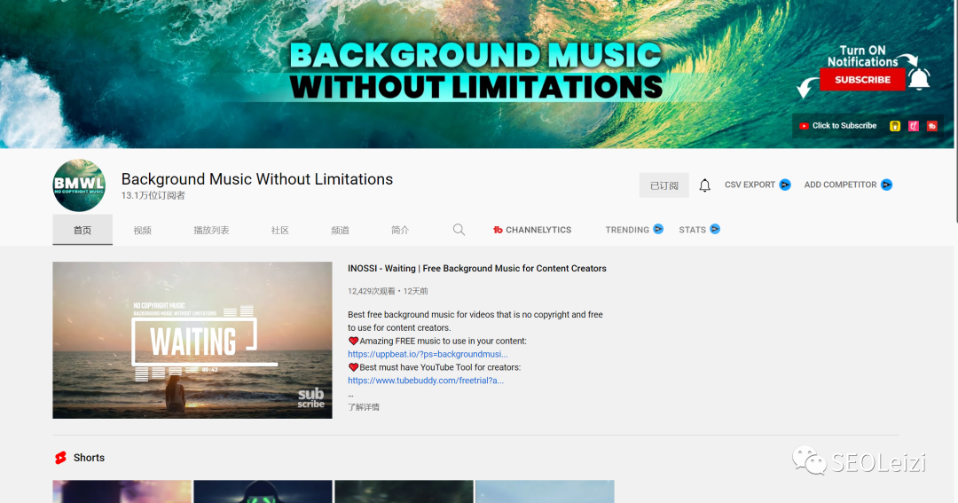The image size is (958, 503).
Task: Select the 首页 home tab
Action: click(x=82, y=230)
